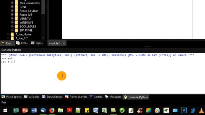The image size is (205, 115).
Task: Expand the A_Joe_IUT folder node
Action: coord(8,38)
